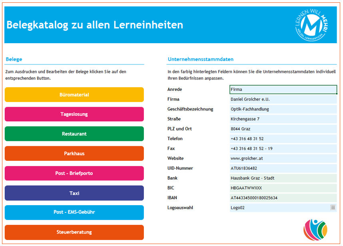Select the Firma field Daniel Groicher e.U.
This screenshot has width=343, height=246.
[x=283, y=99]
